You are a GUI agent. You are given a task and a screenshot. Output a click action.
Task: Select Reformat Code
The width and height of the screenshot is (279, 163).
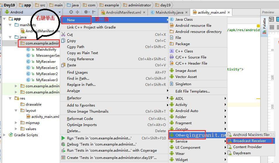coord(114,118)
